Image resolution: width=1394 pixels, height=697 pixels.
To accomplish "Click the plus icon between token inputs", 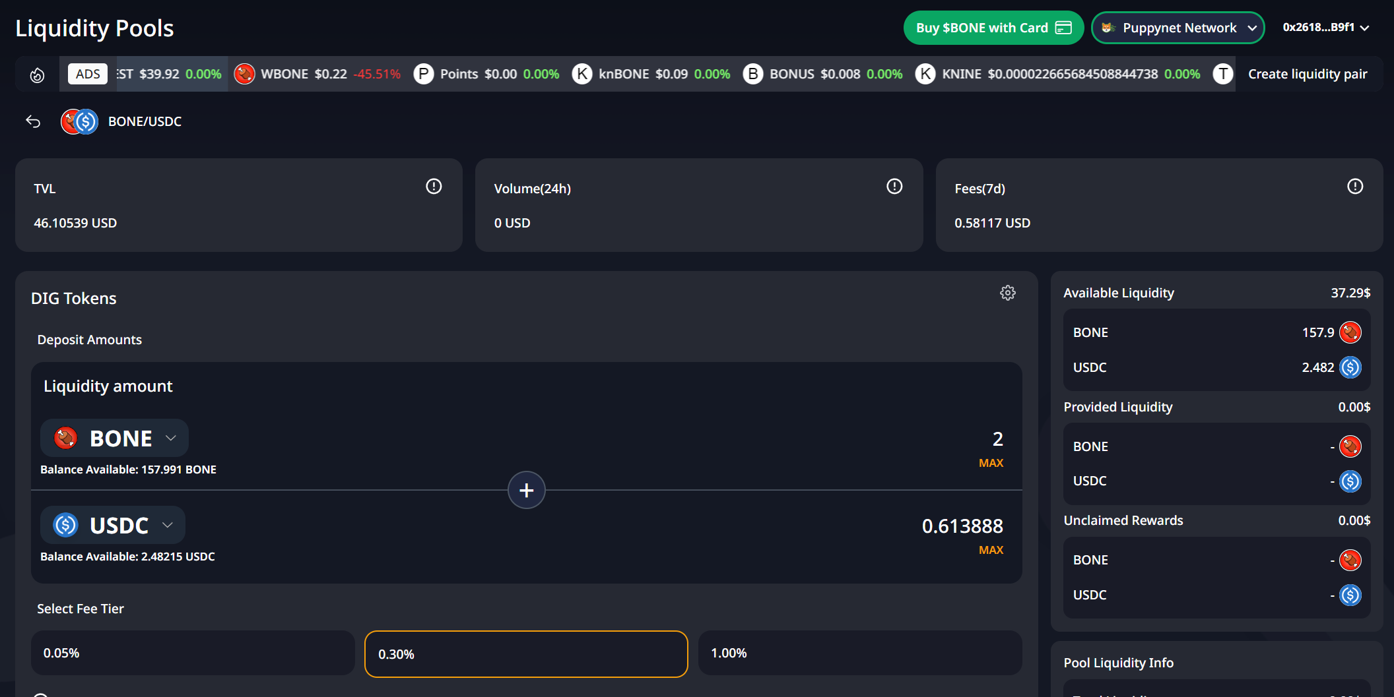I will tap(526, 490).
